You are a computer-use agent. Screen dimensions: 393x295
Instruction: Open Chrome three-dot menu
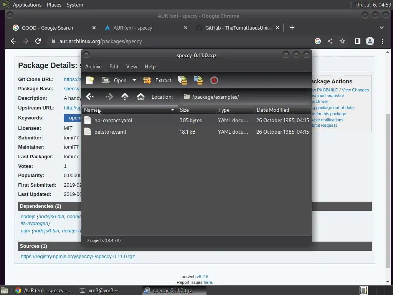click(383, 41)
